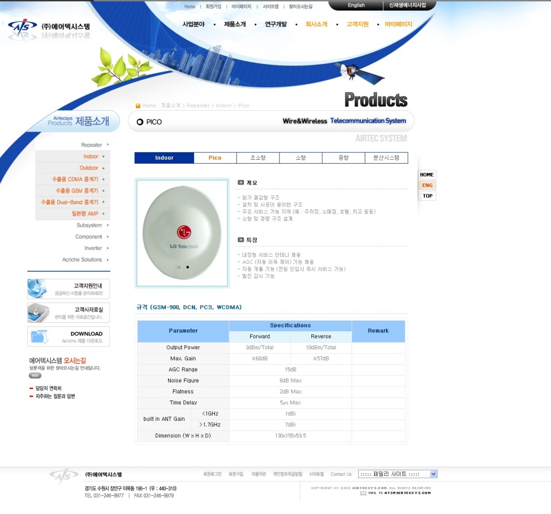551x514 pixels.
Task: Click the English language button
Action: click(356, 6)
